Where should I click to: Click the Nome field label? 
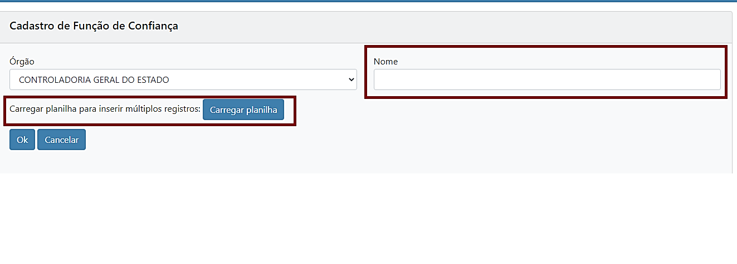[x=385, y=61]
